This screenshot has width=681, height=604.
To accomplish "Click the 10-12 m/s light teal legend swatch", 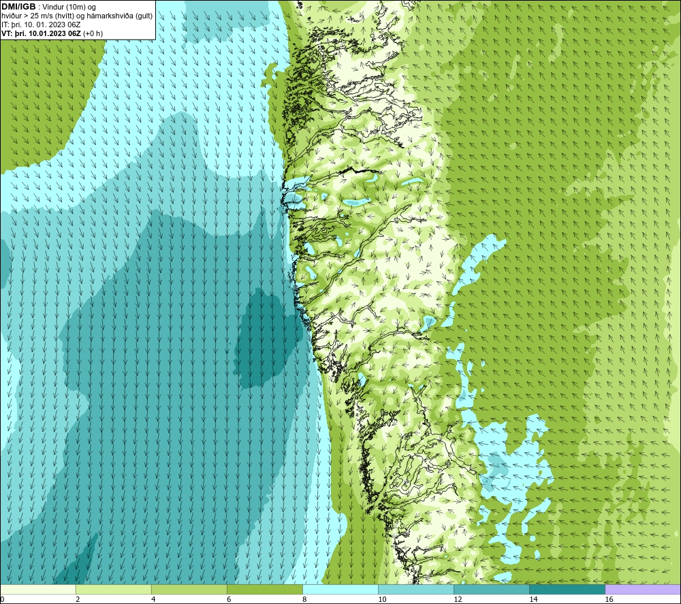I will click(416, 589).
